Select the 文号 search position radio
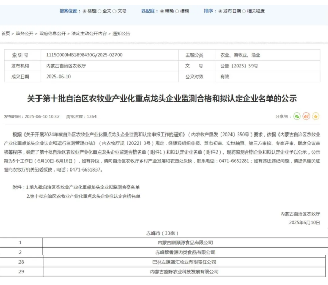This screenshot has width=328, height=285. click(114, 11)
